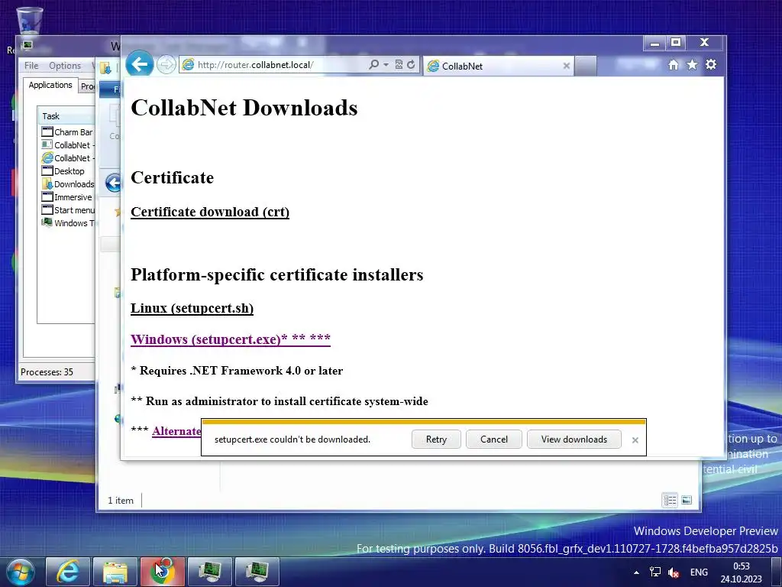This screenshot has height=587, width=782.
Task: Open IE Tools gear icon
Action: click(x=711, y=64)
